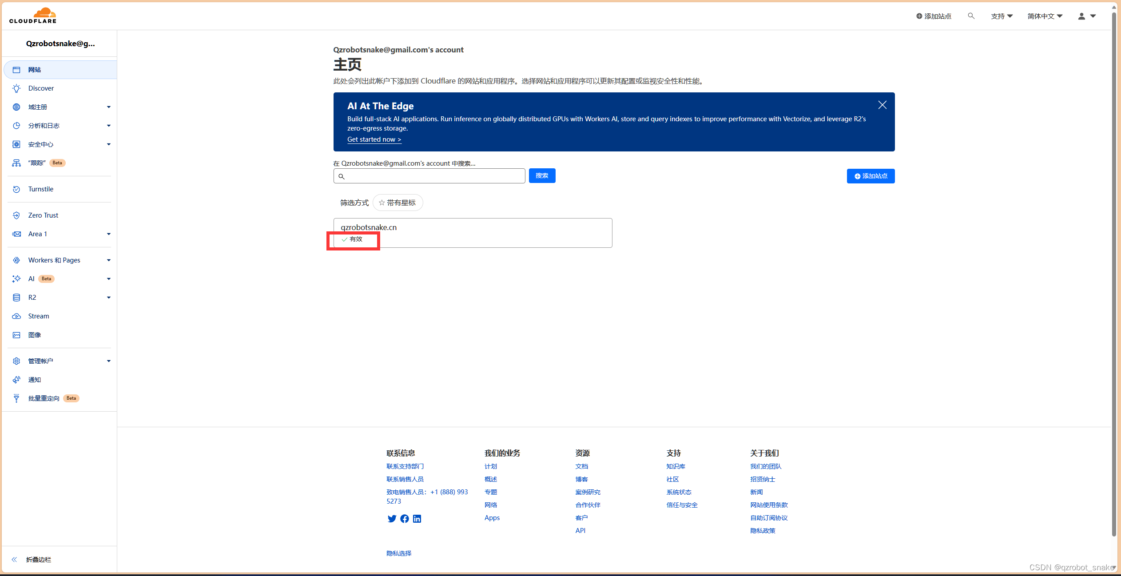This screenshot has height=576, width=1121.
Task: Open Discover via its lightbulb icon
Action: (x=16, y=88)
